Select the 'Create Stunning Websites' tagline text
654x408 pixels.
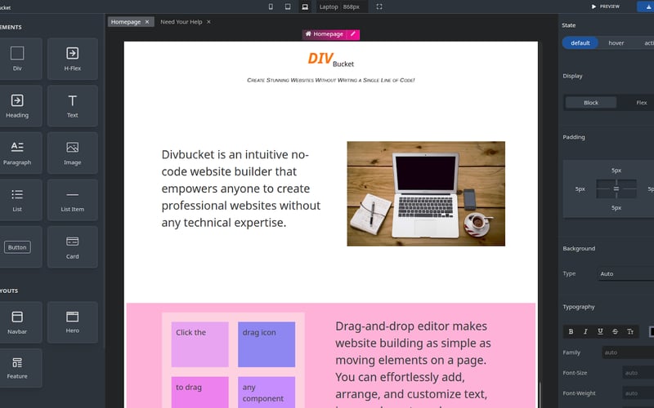331,80
